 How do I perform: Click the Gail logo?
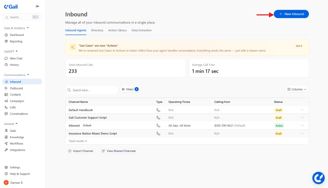(10, 6)
